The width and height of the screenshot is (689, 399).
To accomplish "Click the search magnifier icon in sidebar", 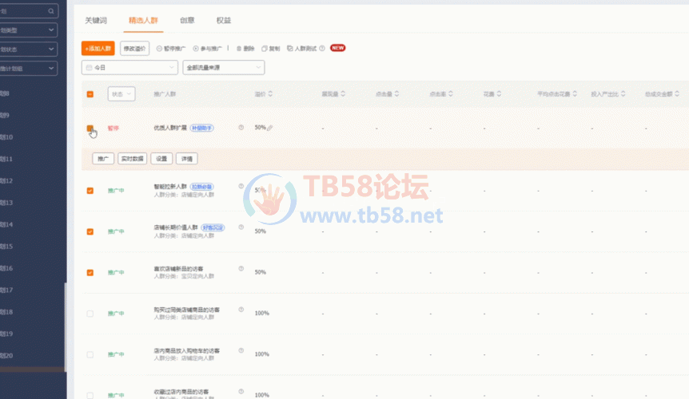I will point(52,11).
